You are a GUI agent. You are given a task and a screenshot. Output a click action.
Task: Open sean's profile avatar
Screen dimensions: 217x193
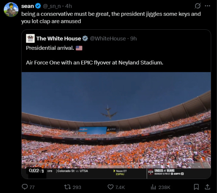(11, 10)
